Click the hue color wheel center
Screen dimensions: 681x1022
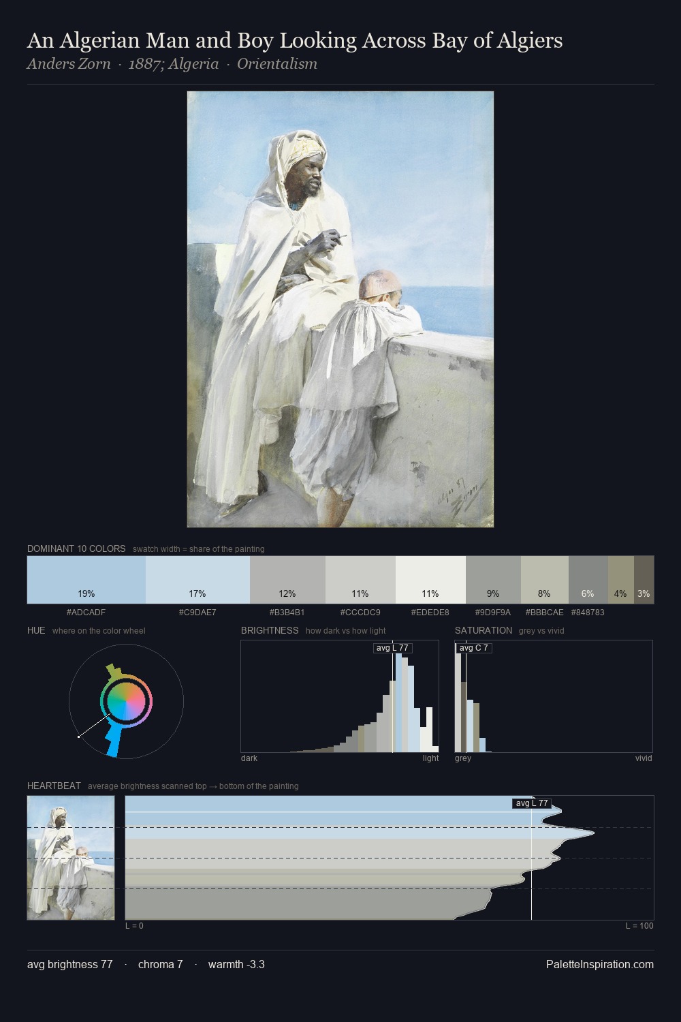[x=126, y=701]
